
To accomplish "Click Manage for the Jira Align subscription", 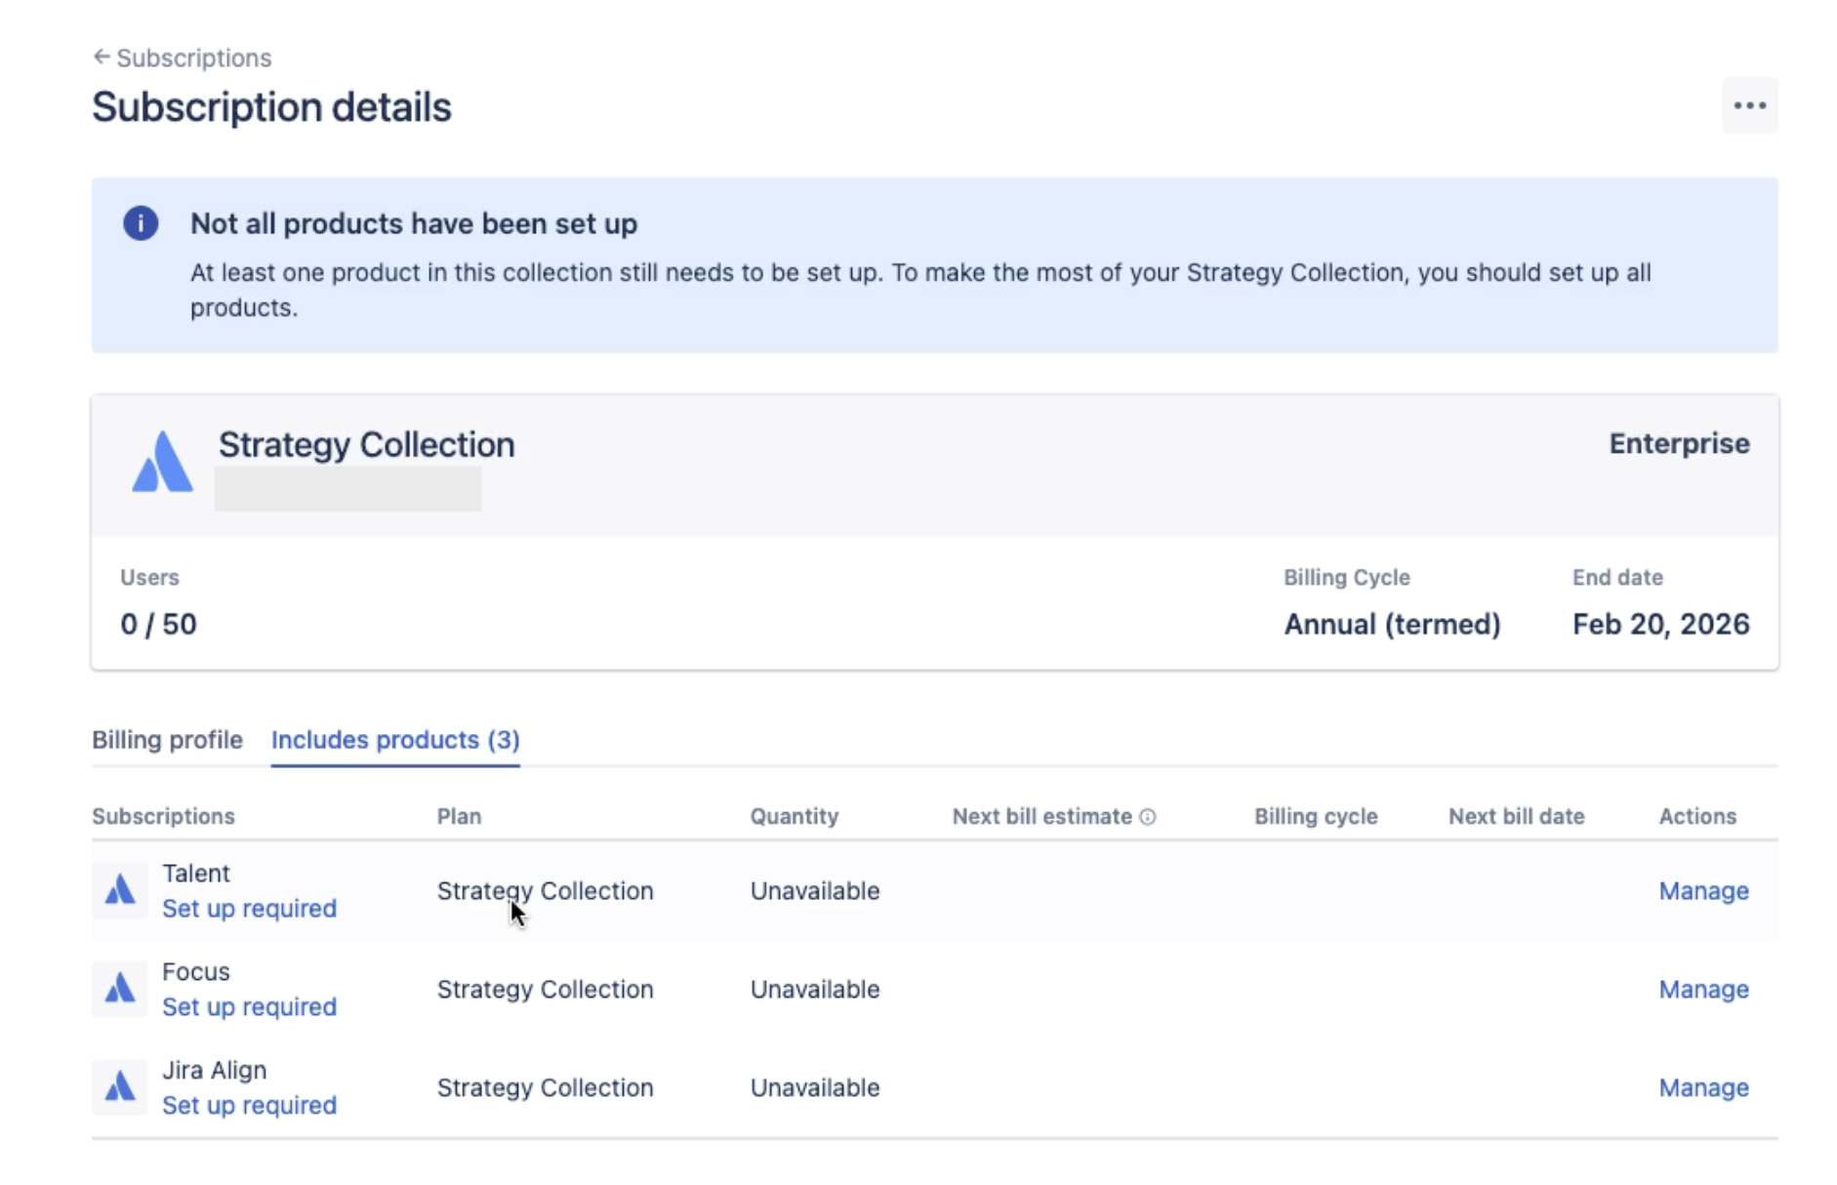I will [x=1703, y=1087].
